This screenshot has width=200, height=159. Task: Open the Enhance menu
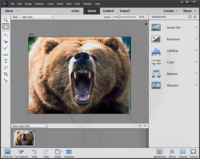pos(40,4)
